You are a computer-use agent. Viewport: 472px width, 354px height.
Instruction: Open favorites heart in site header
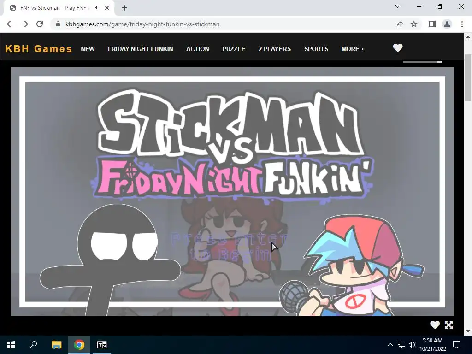398,48
